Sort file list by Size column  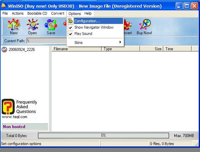pyautogui.click(x=152, y=49)
